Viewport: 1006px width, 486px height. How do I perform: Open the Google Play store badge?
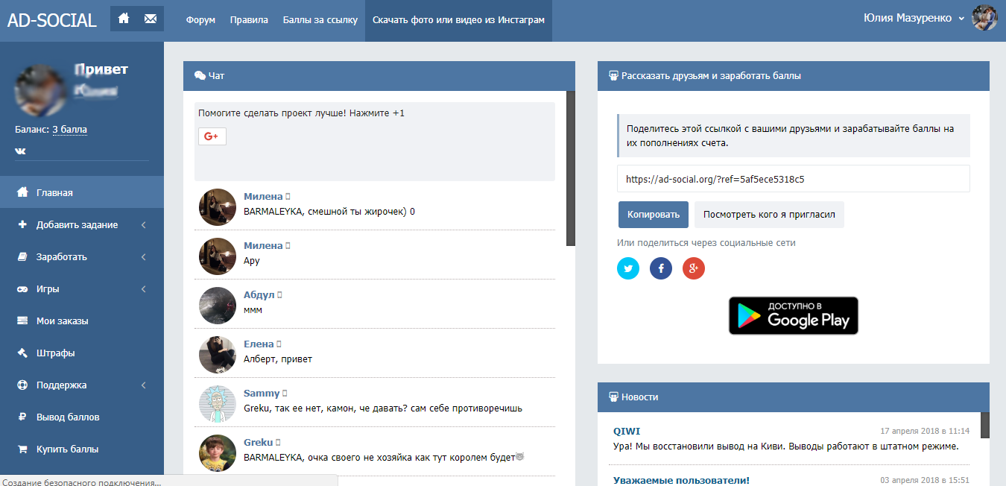click(x=794, y=315)
